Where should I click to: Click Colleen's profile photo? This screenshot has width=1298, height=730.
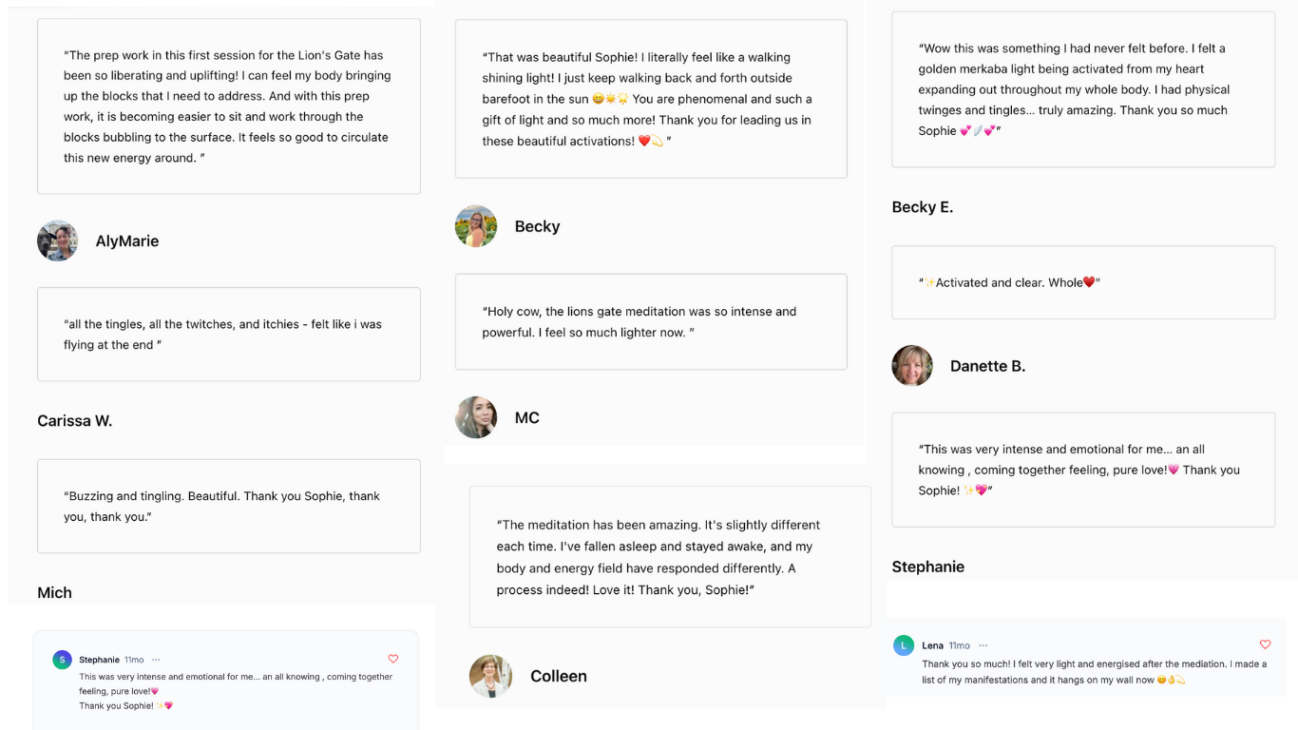490,676
